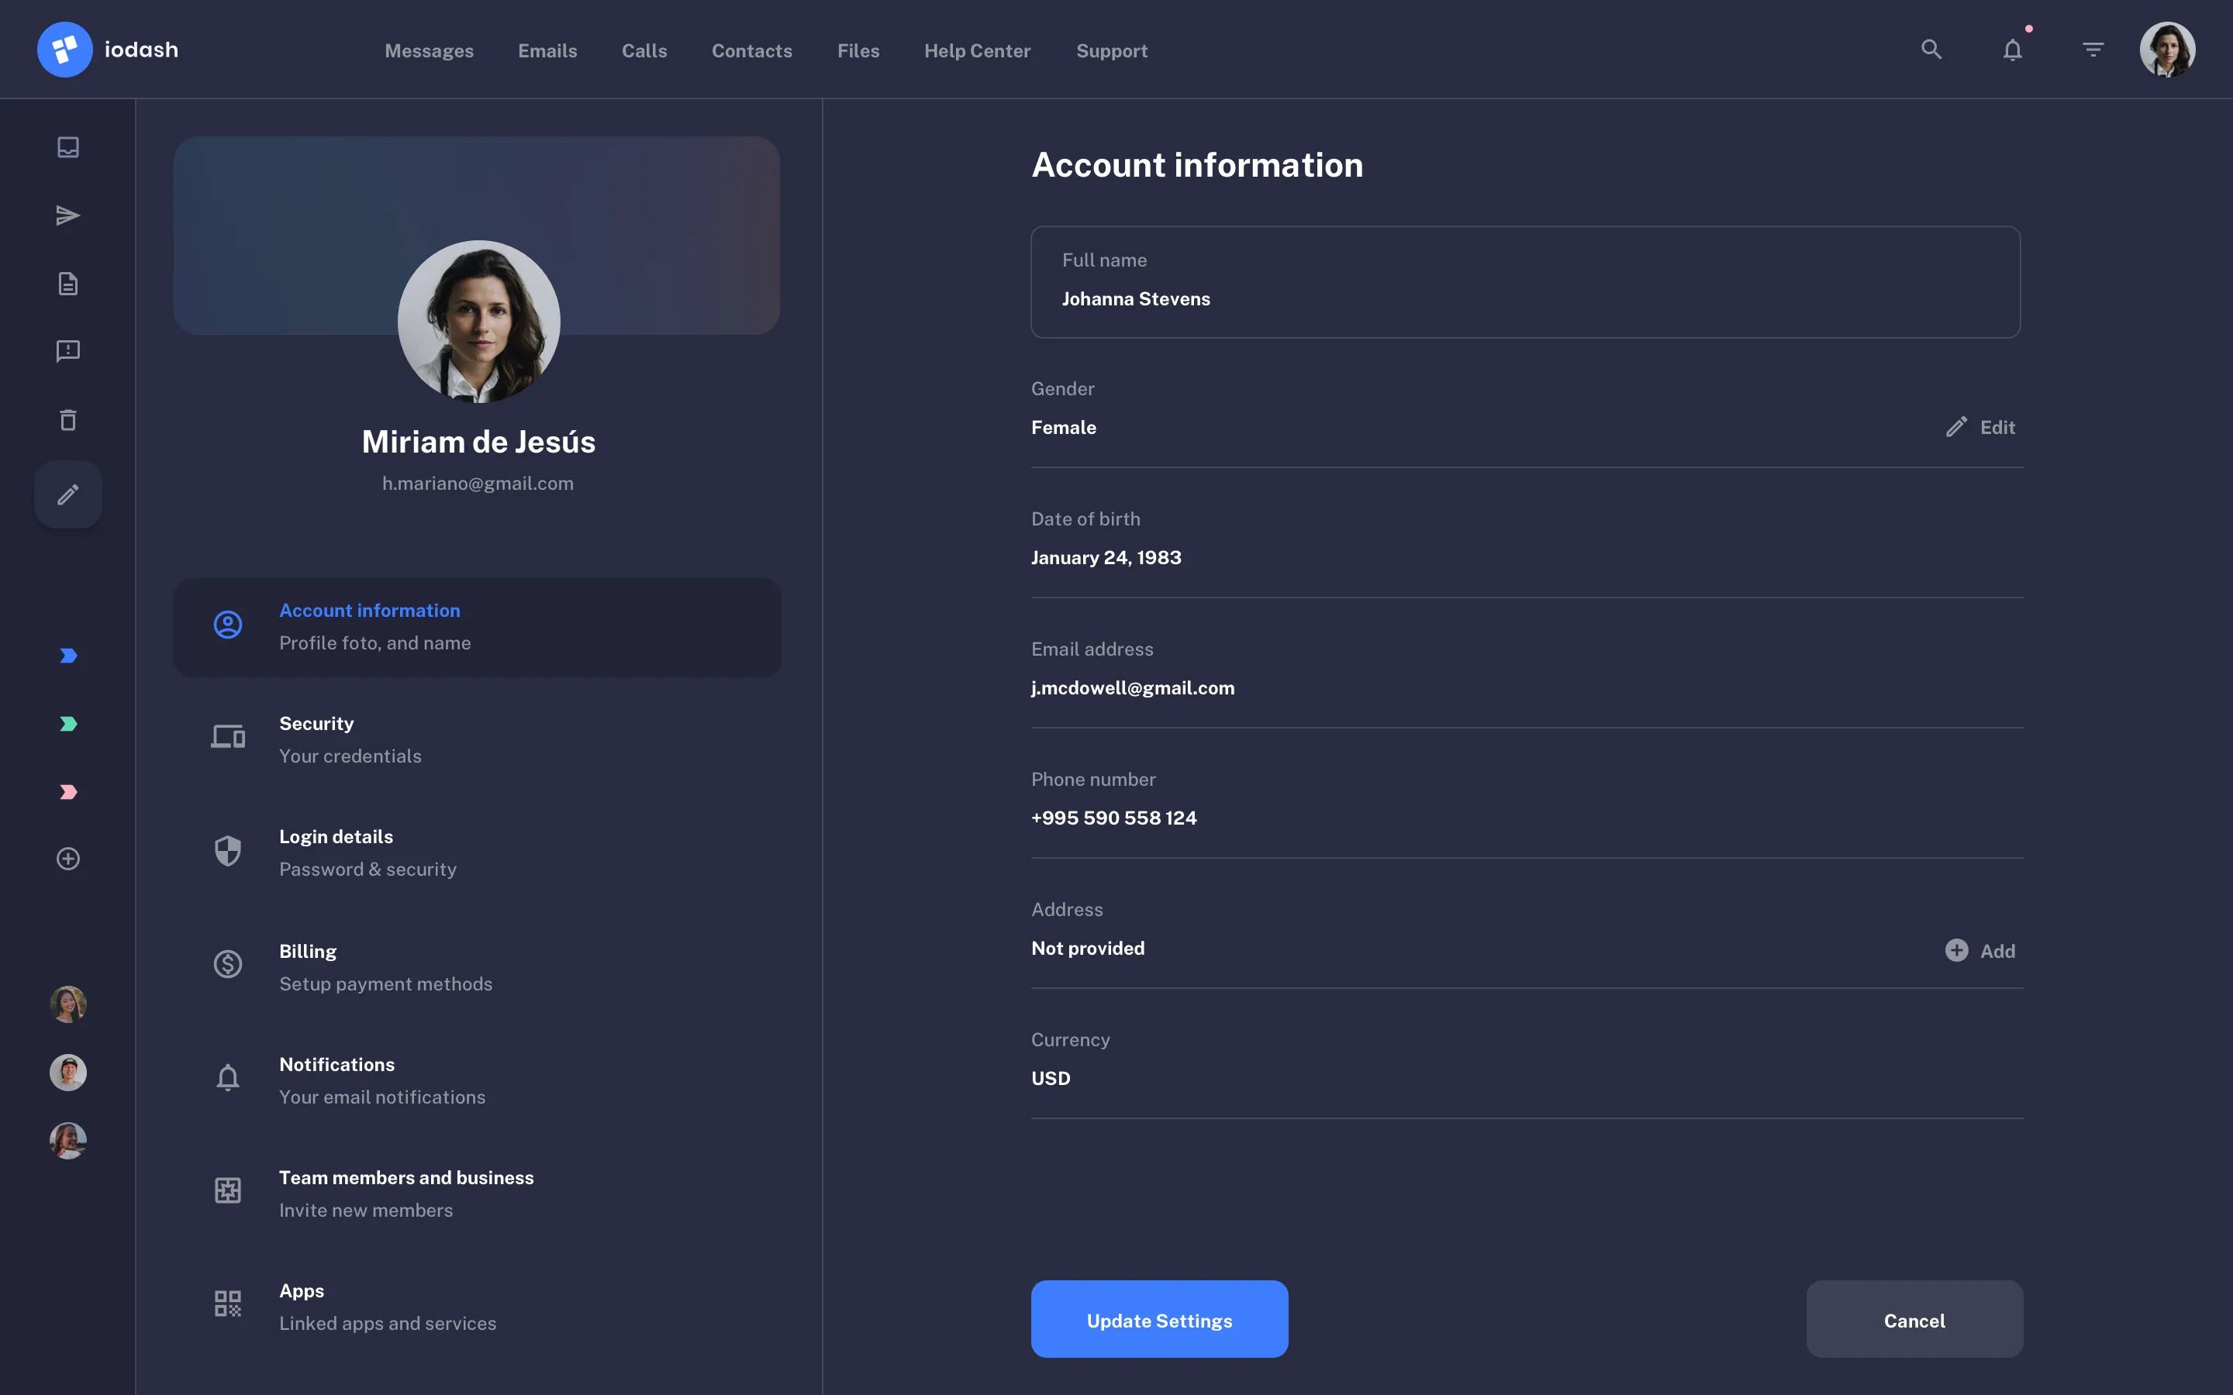Select the inbox icon in the left sidebar
This screenshot has height=1395, width=2233.
click(67, 146)
